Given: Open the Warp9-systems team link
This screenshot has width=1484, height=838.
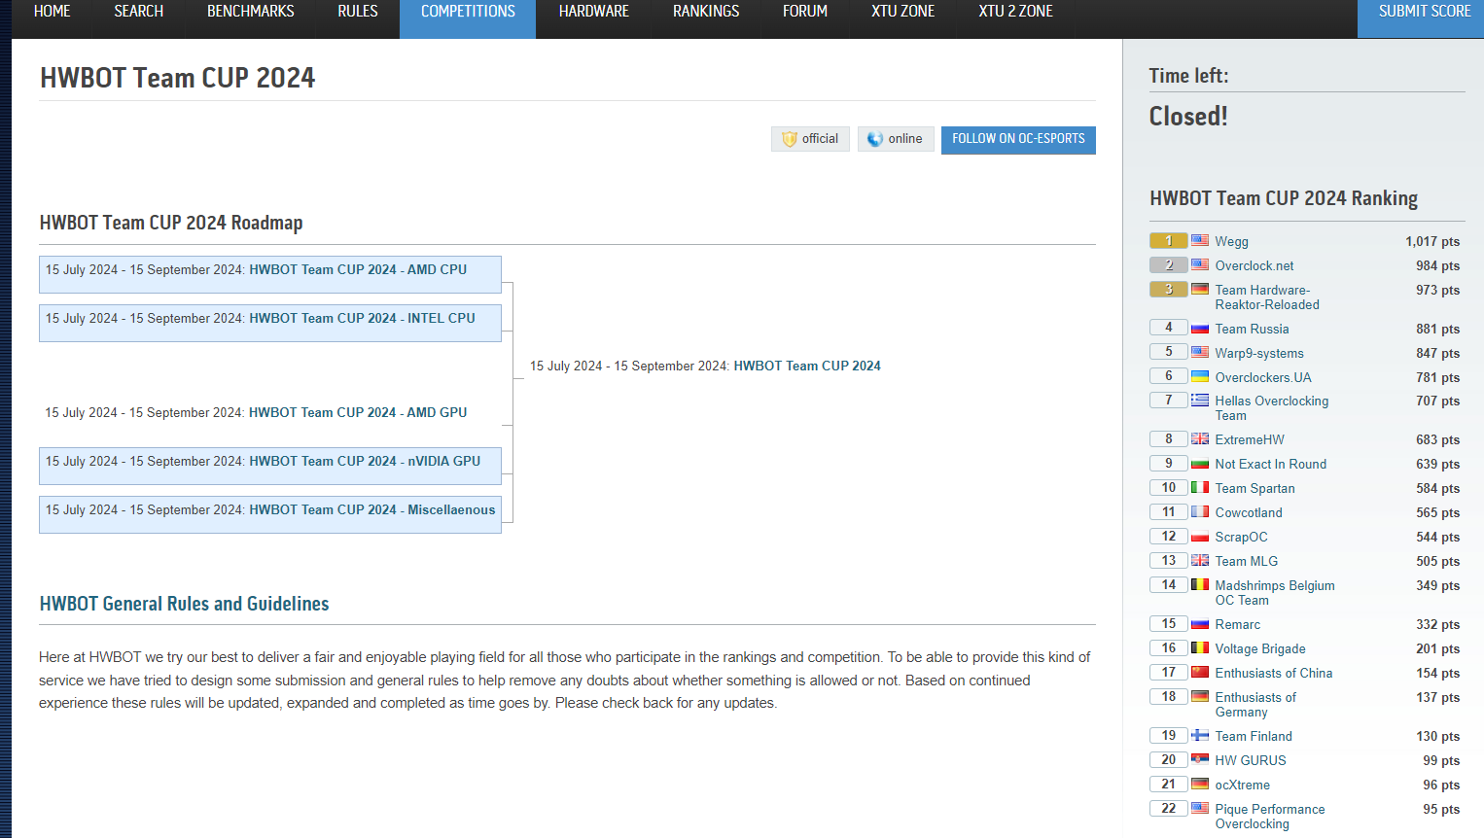Looking at the screenshot, I should click(x=1259, y=354).
